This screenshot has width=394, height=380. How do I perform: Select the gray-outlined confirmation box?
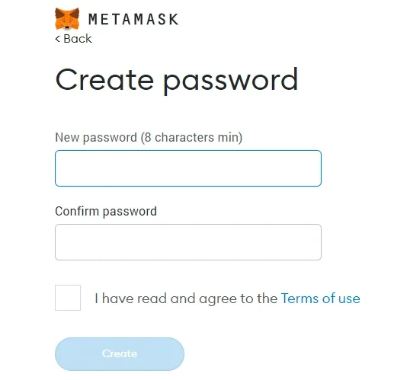pyautogui.click(x=188, y=242)
